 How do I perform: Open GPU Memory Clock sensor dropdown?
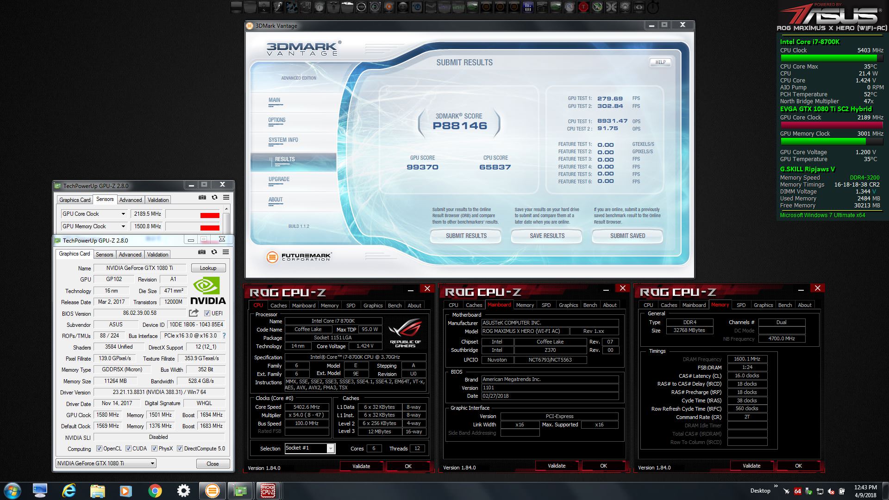tap(123, 226)
